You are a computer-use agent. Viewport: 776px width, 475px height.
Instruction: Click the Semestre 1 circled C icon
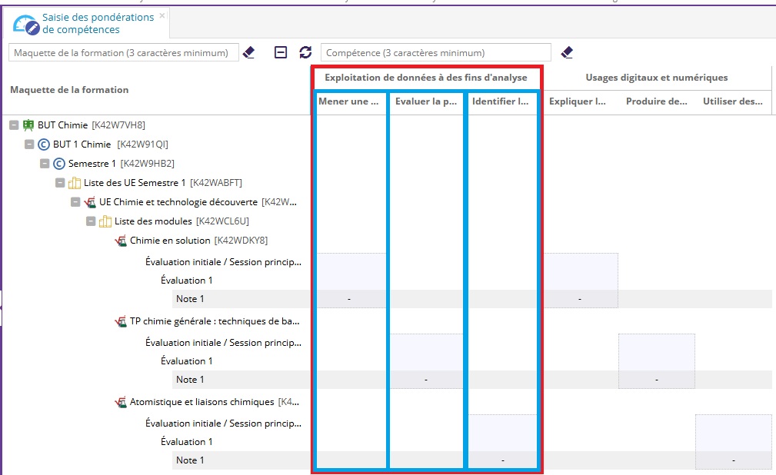(x=59, y=164)
